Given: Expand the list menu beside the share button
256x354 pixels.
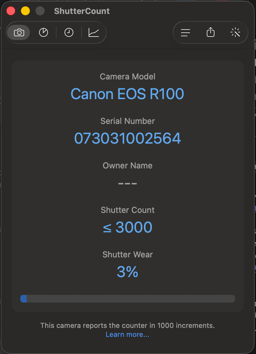Looking at the screenshot, I should [x=185, y=32].
